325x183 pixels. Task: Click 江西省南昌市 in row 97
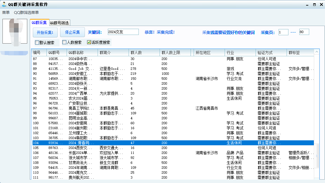pyautogui.click(x=207, y=108)
